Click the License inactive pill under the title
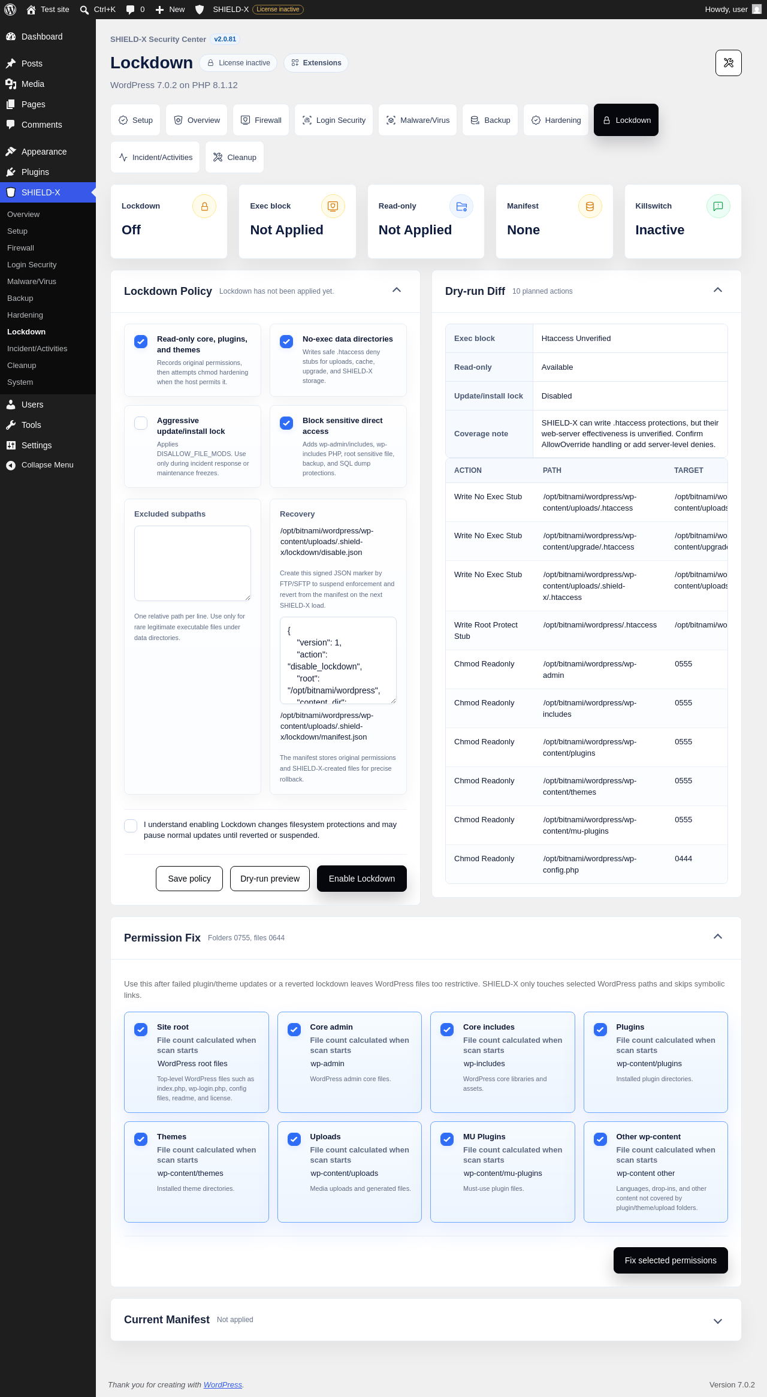 click(x=238, y=63)
